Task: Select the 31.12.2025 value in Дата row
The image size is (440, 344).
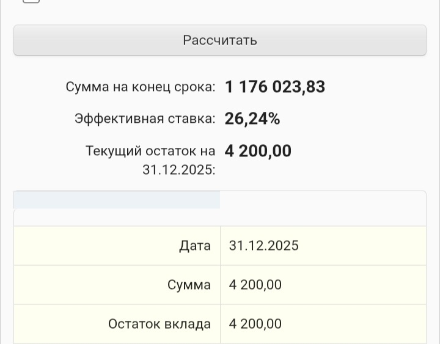Action: [264, 246]
